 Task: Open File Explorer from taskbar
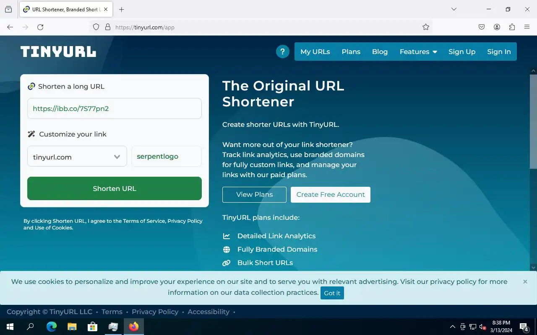(72, 327)
